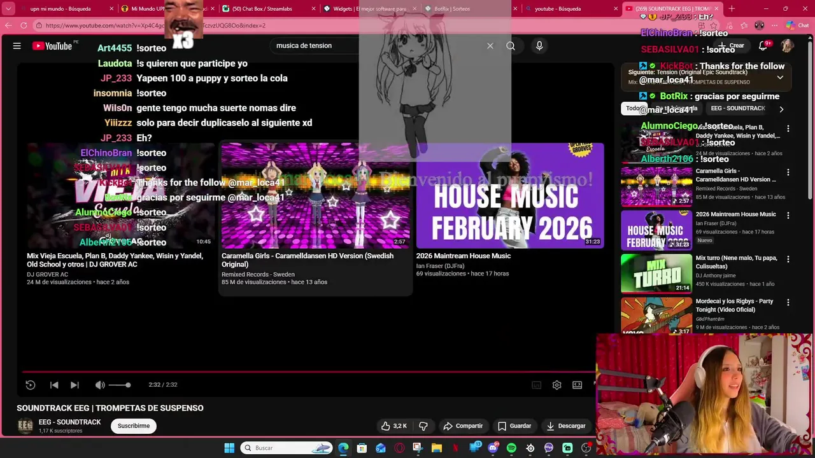Open the YouTube notifications bell
Image resolution: width=815 pixels, height=458 pixels.
pos(763,46)
